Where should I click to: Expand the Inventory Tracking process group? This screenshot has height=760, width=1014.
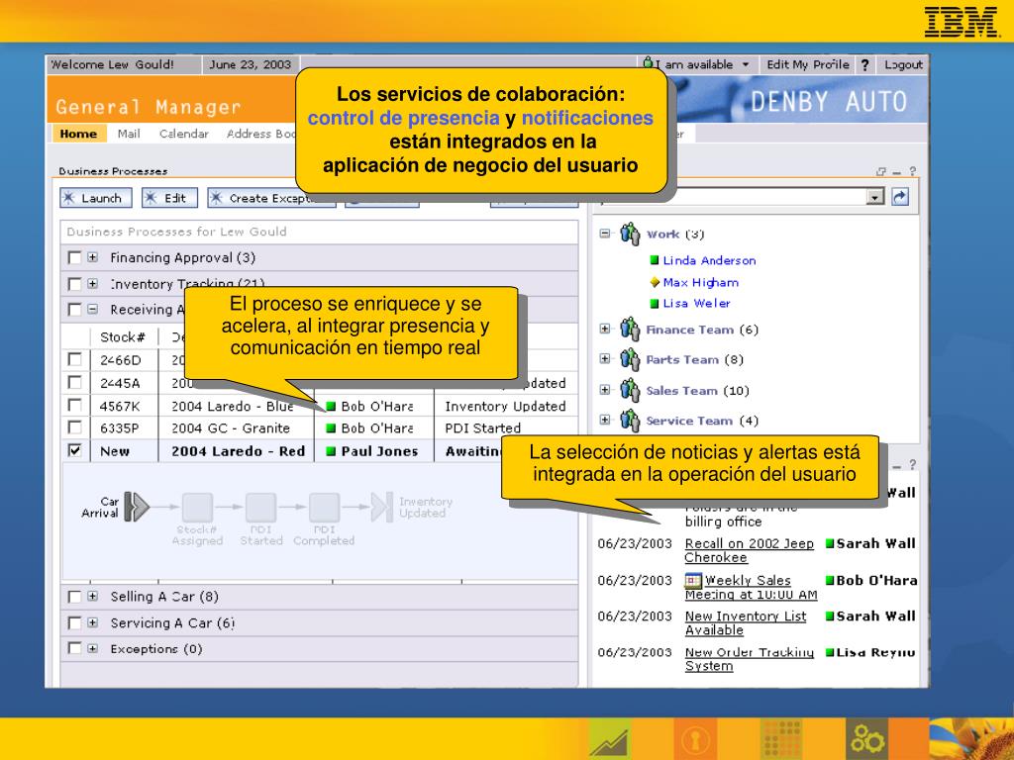coord(93,284)
